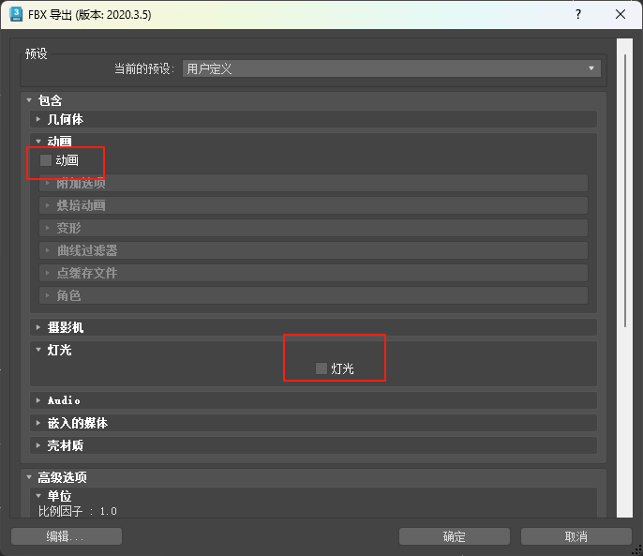The image size is (643, 556).
Task: Enable the 动画 checkbox
Action: pyautogui.click(x=46, y=160)
